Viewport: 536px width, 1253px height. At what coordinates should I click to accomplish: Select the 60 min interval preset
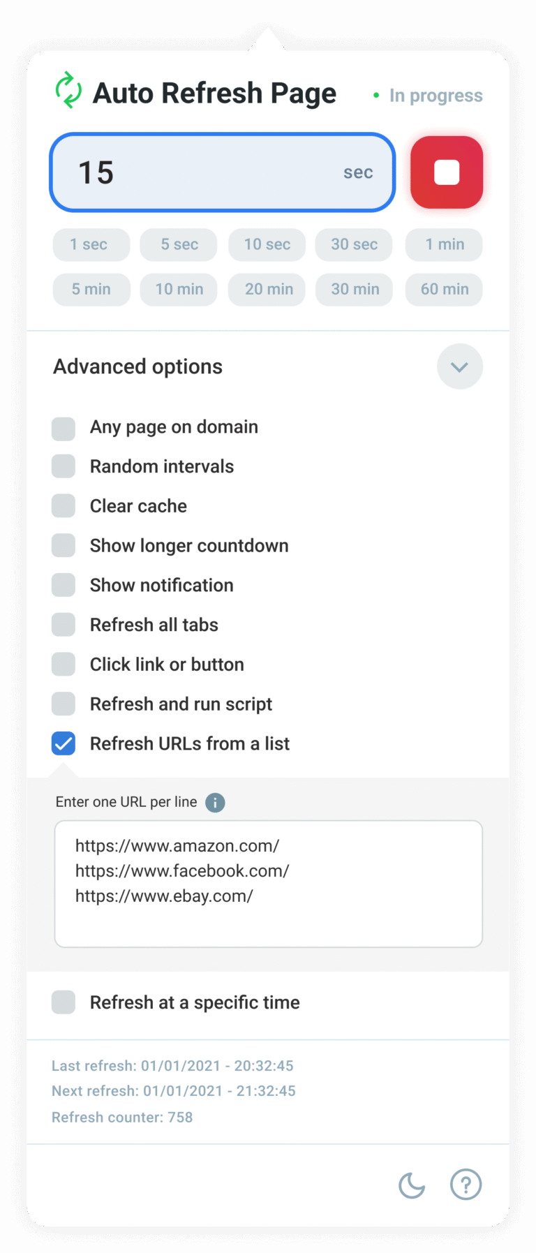[x=444, y=289]
